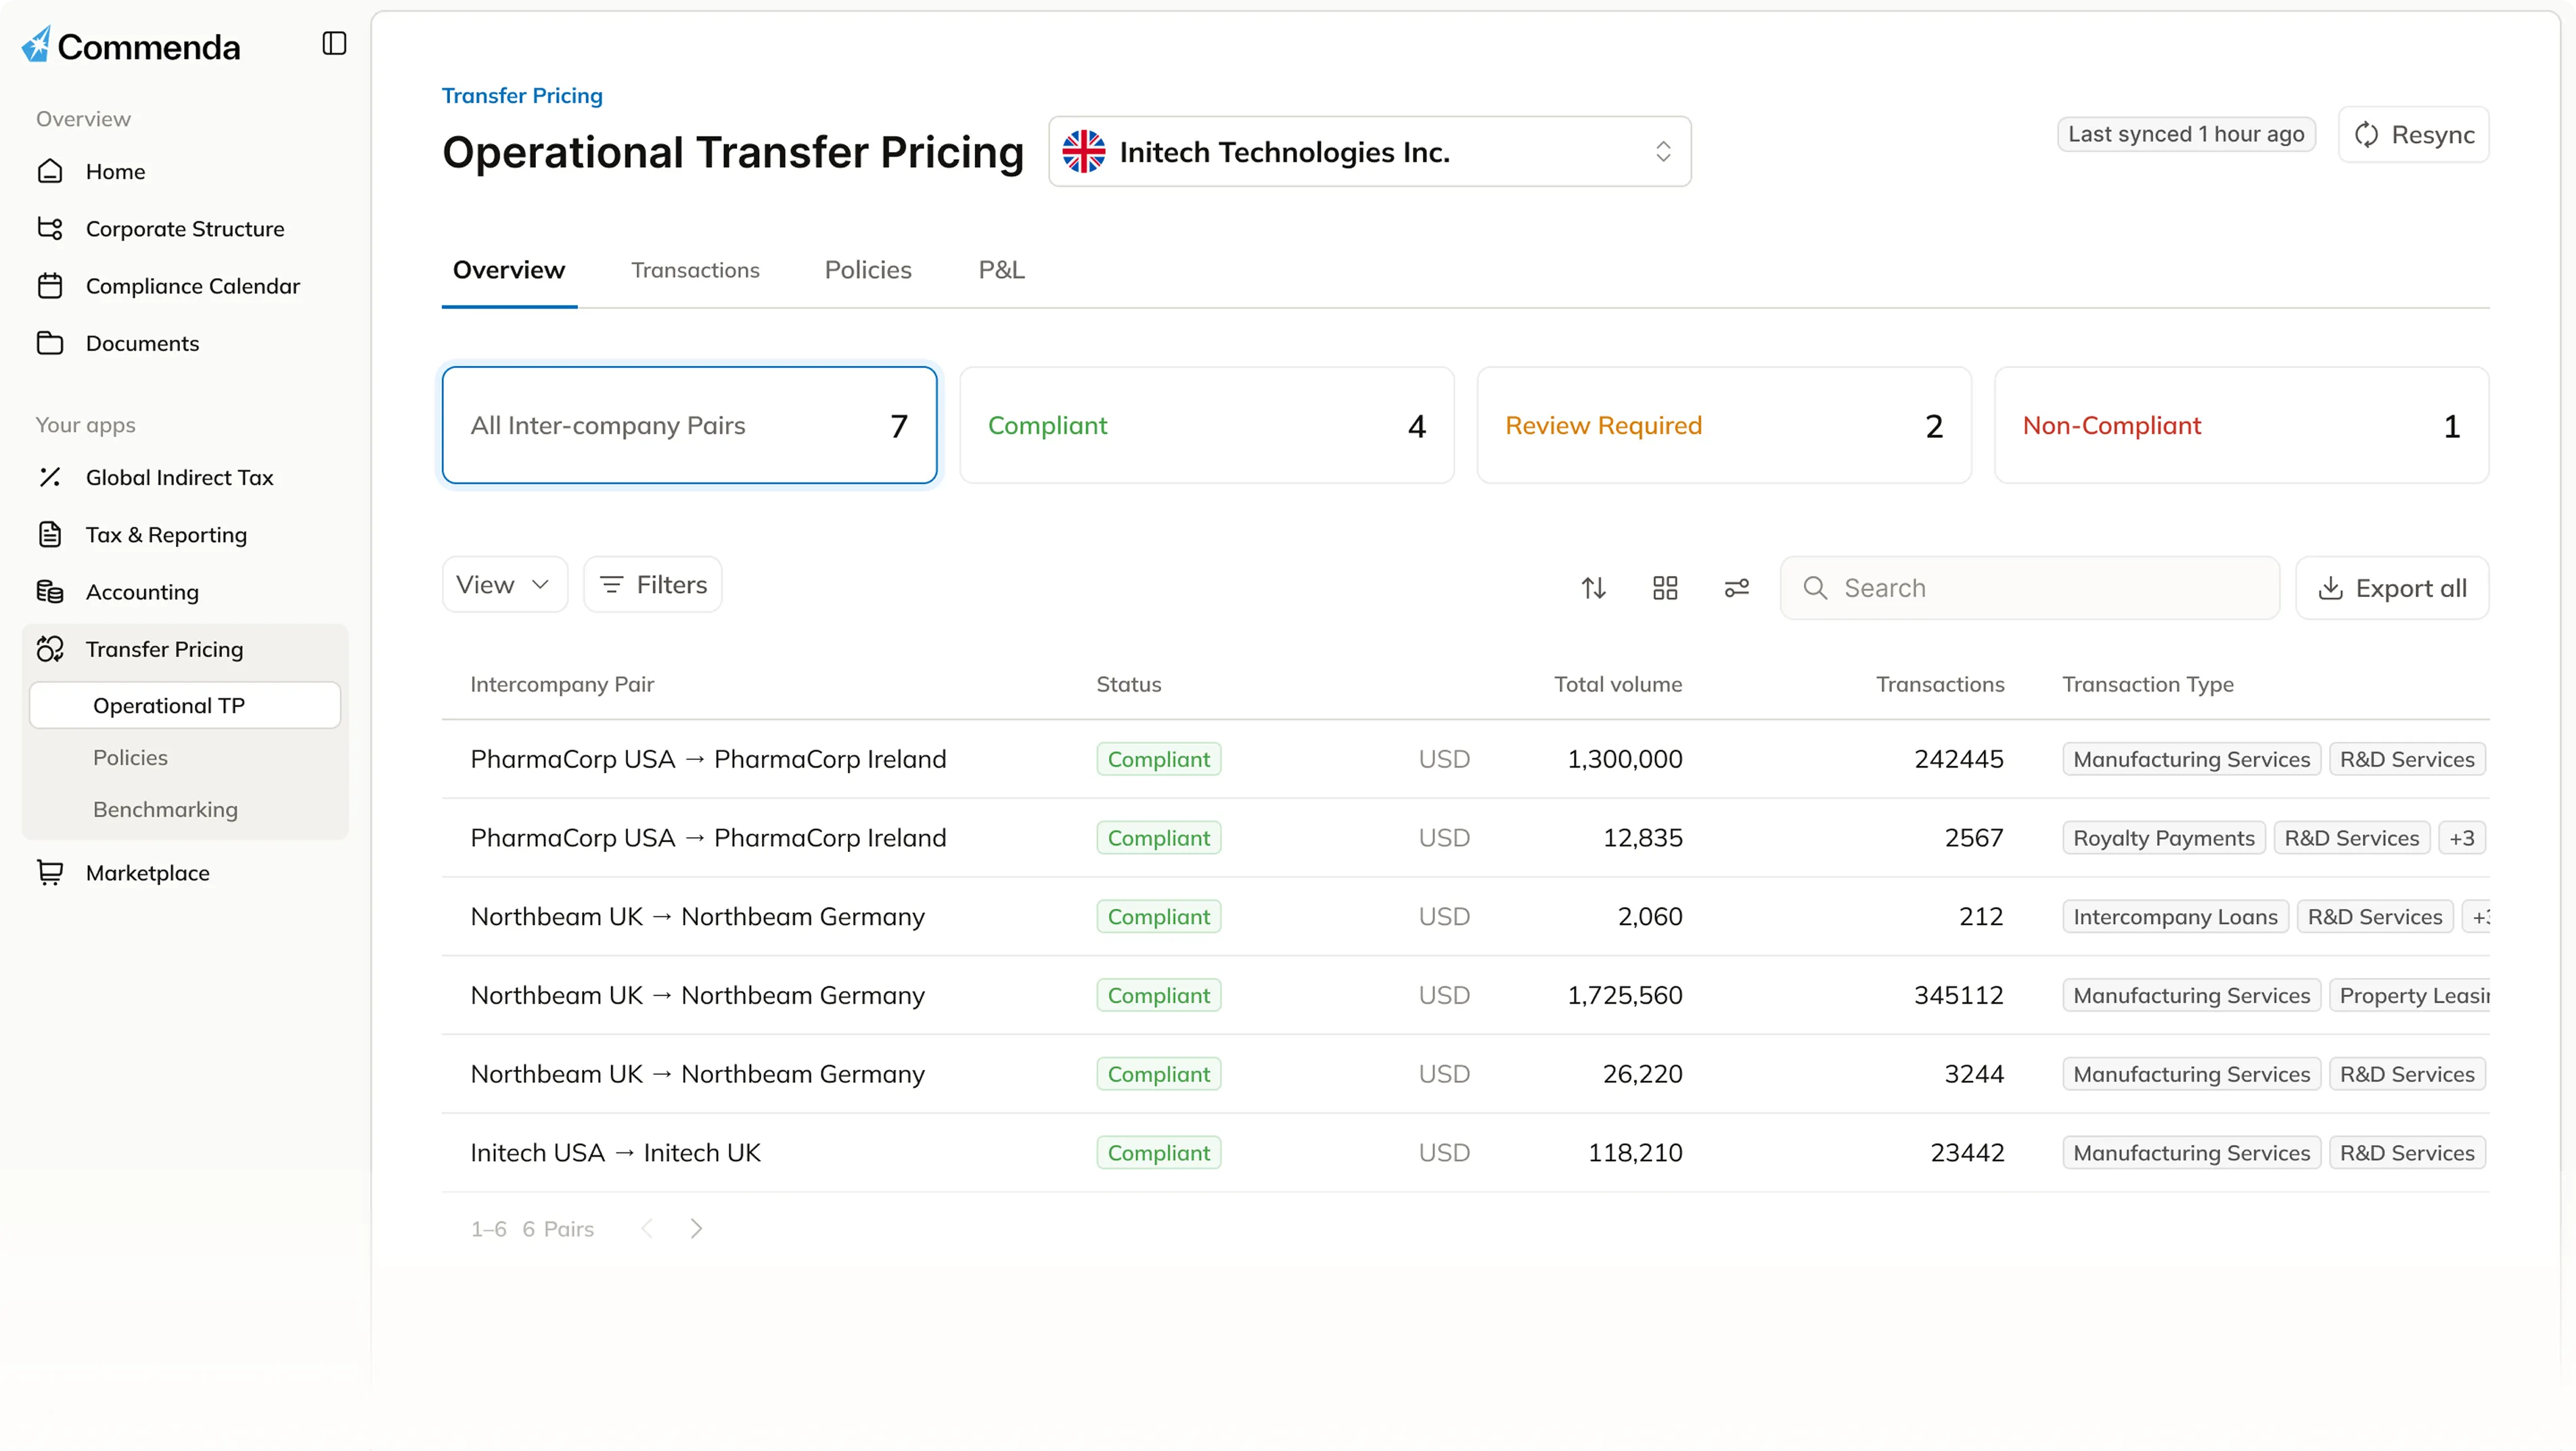The image size is (2576, 1451).
Task: Open Corporate Structure in sidebar
Action: point(185,229)
